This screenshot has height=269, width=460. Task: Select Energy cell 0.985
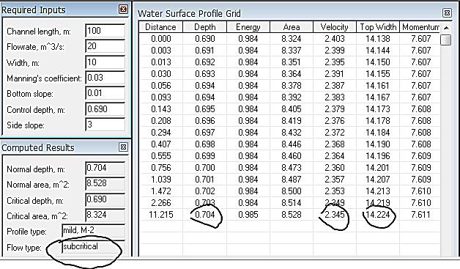(248, 215)
